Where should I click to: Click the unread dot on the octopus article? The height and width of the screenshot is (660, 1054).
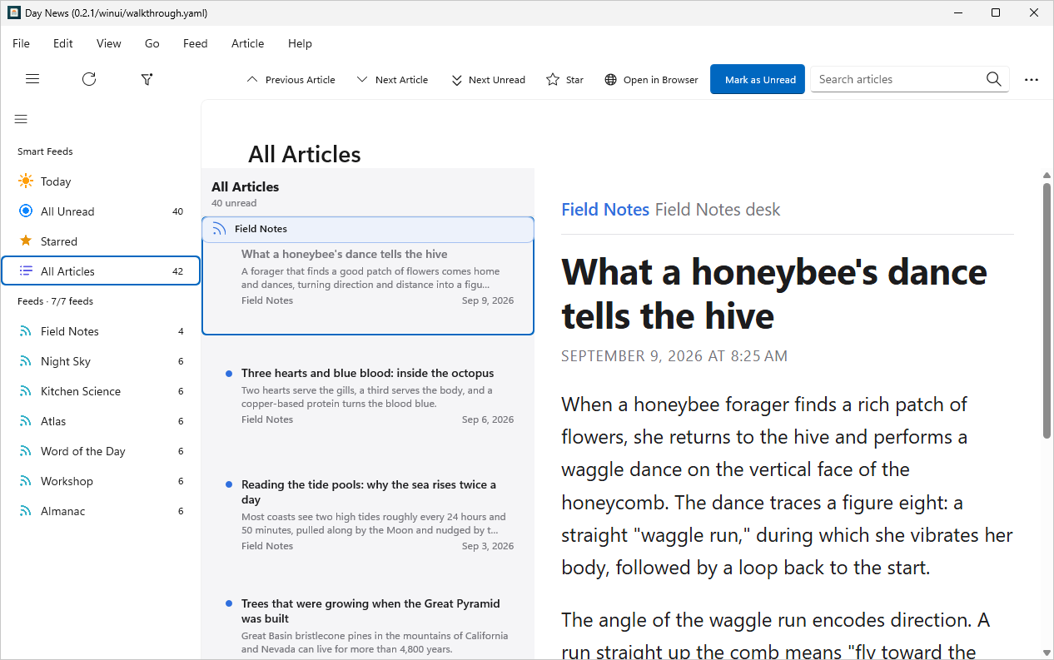(229, 373)
